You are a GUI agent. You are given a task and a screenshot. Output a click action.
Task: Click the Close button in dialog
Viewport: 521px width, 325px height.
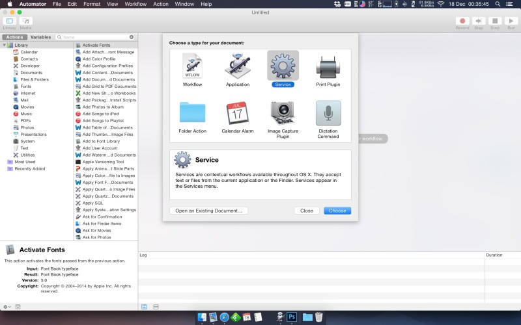306,211
